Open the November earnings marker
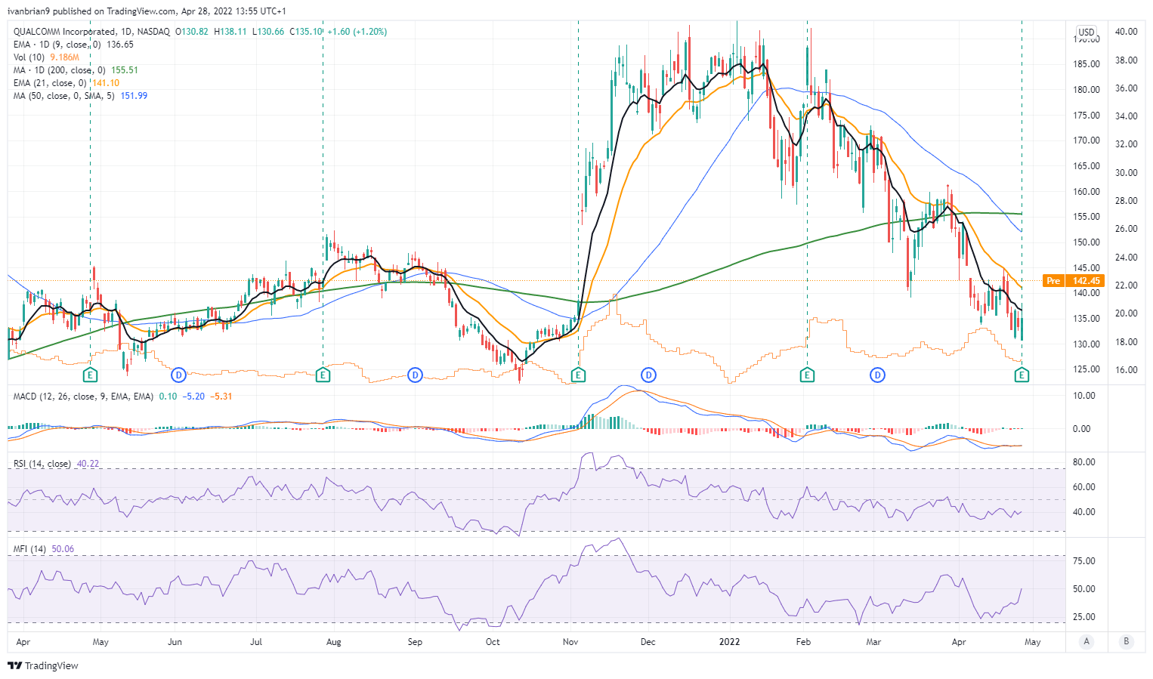 [578, 375]
